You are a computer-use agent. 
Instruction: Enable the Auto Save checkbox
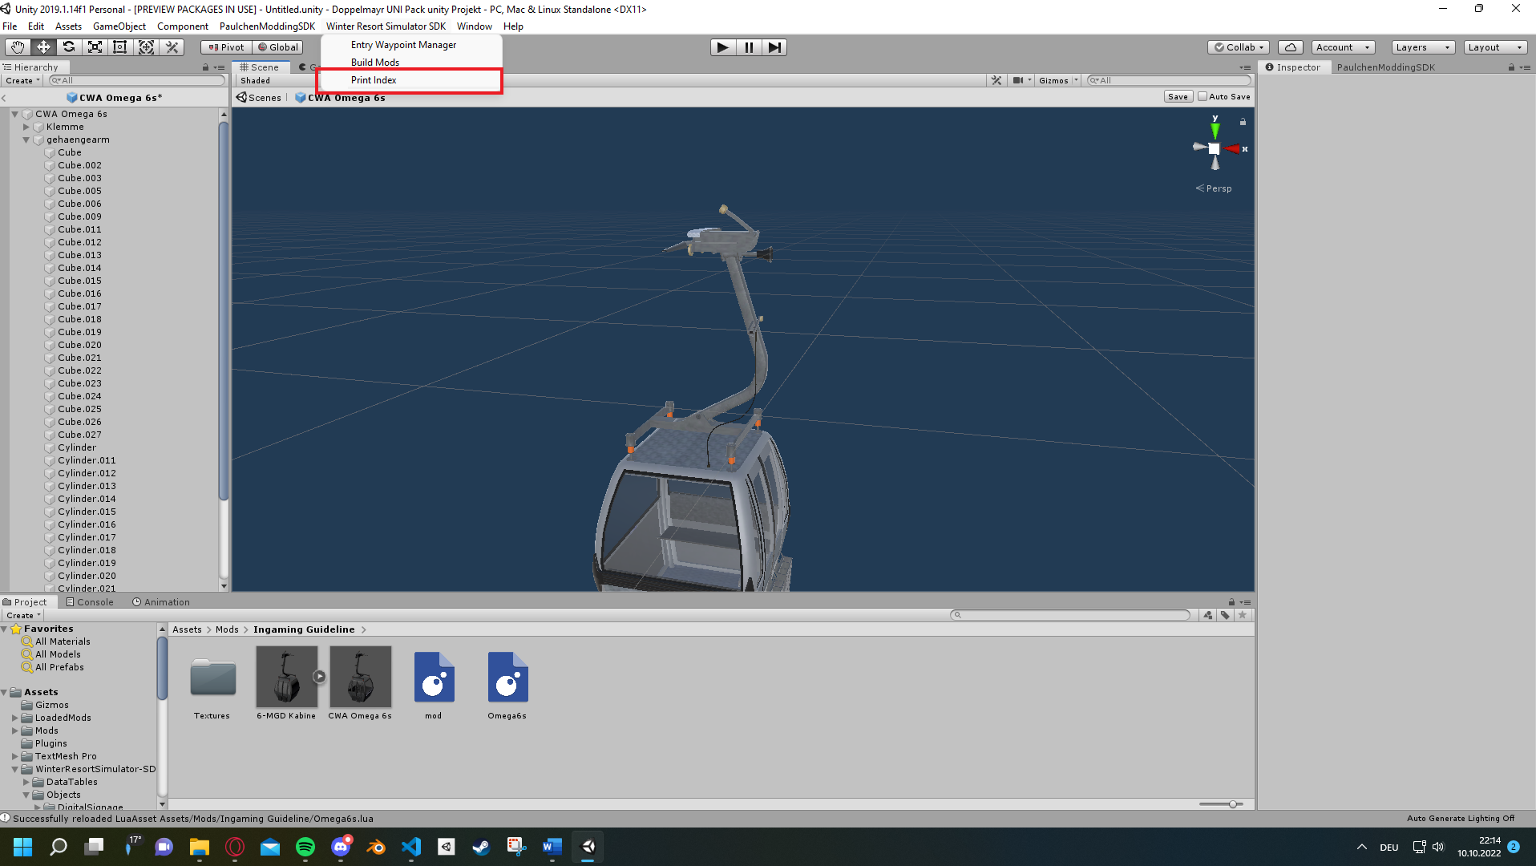1203,96
